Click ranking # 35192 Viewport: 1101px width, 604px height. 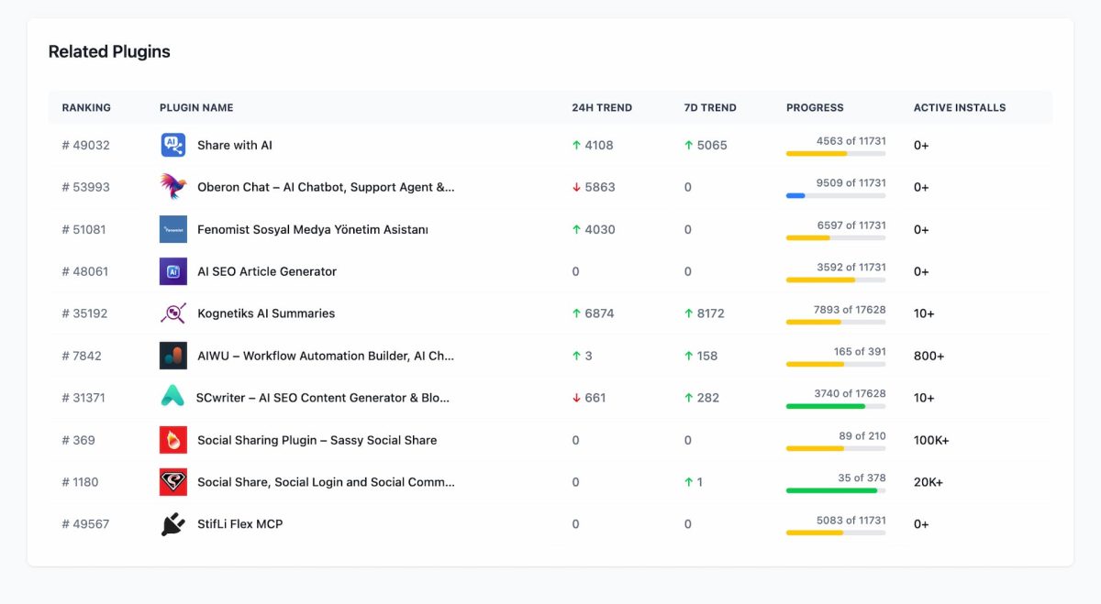coord(85,313)
